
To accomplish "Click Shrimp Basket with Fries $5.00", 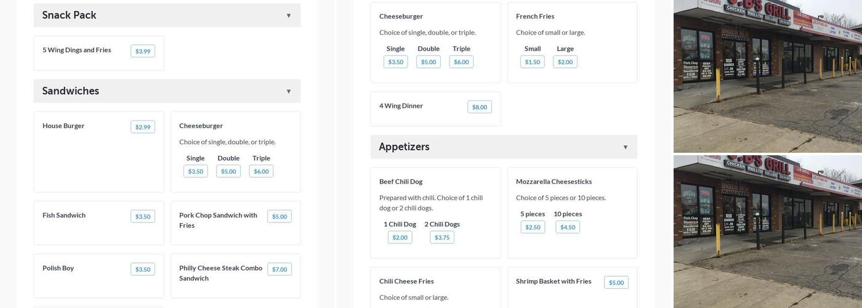I will (x=616, y=282).
